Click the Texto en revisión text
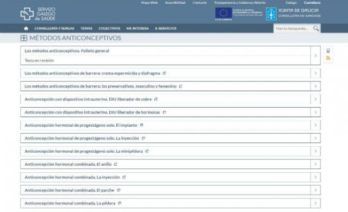The image size is (348, 212). coord(39,60)
